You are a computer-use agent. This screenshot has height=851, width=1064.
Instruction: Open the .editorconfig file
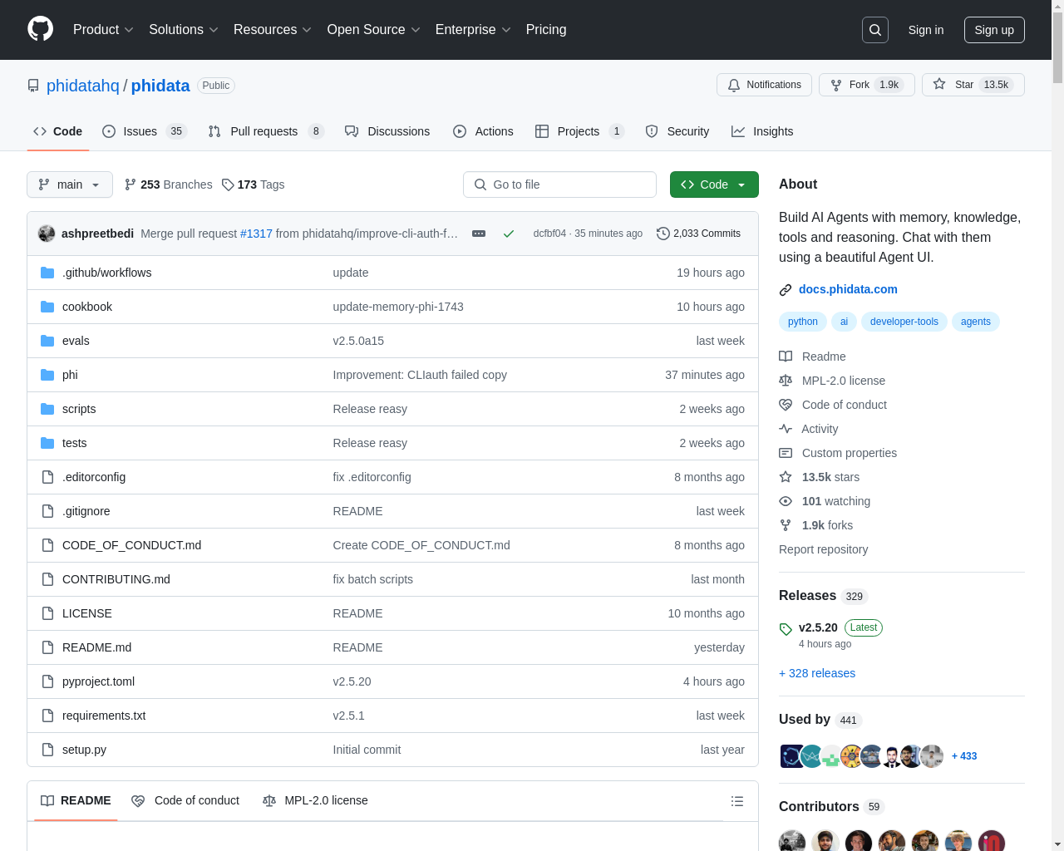[94, 477]
